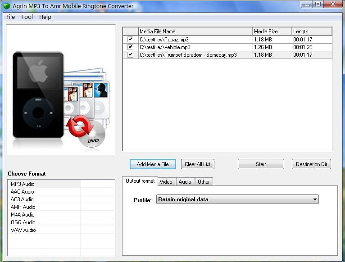The height and width of the screenshot is (262, 345).
Task: Maximize the converter window
Action: click(318, 5)
